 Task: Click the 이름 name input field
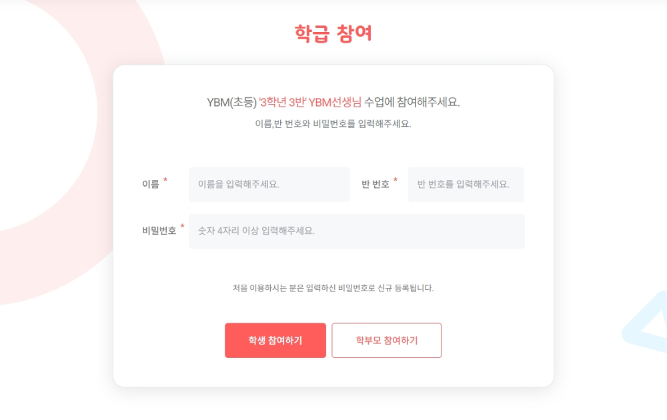(x=269, y=185)
